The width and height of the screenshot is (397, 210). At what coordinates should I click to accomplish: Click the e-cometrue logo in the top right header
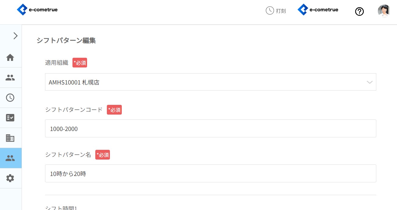318,10
